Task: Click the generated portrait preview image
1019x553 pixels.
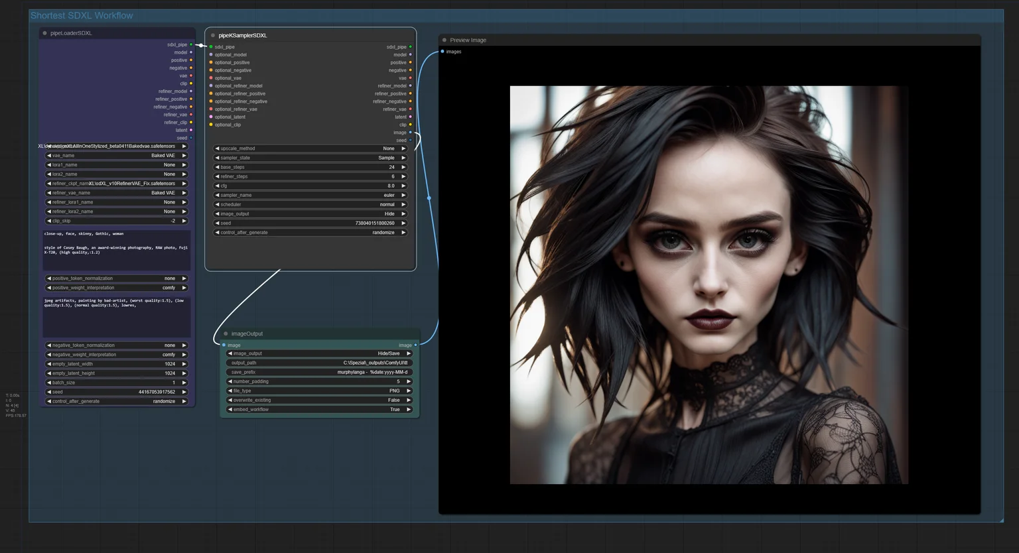Action: click(x=709, y=284)
